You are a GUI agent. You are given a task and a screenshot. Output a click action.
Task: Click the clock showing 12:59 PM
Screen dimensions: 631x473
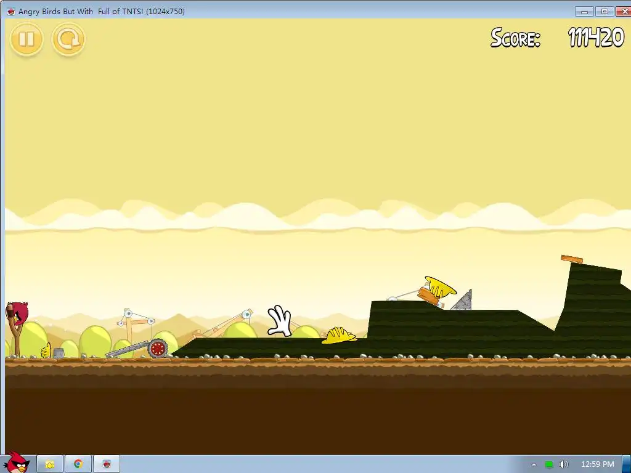(x=597, y=464)
